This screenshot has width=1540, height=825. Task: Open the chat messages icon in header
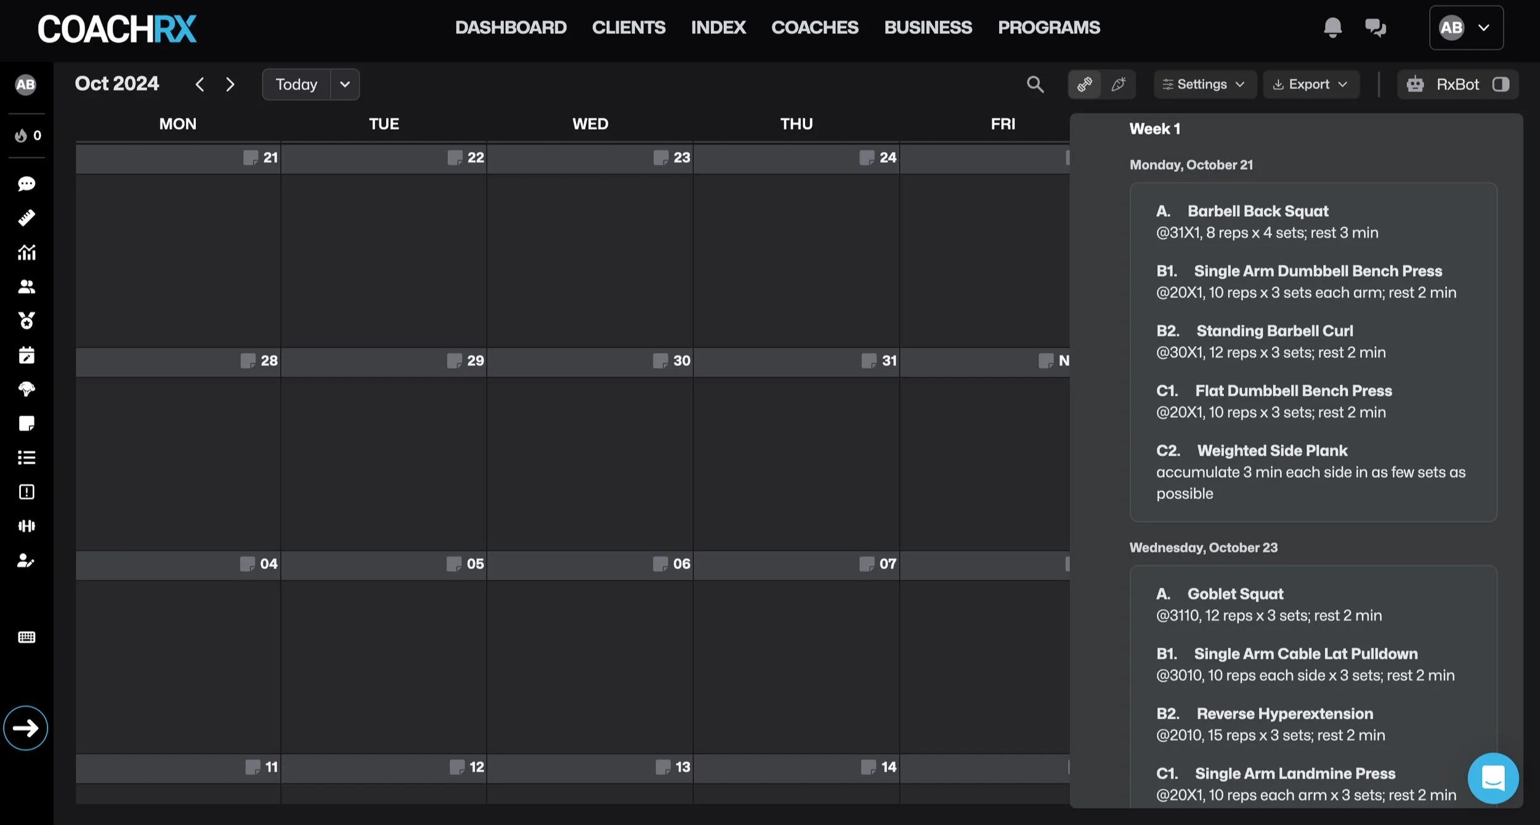(x=1375, y=28)
